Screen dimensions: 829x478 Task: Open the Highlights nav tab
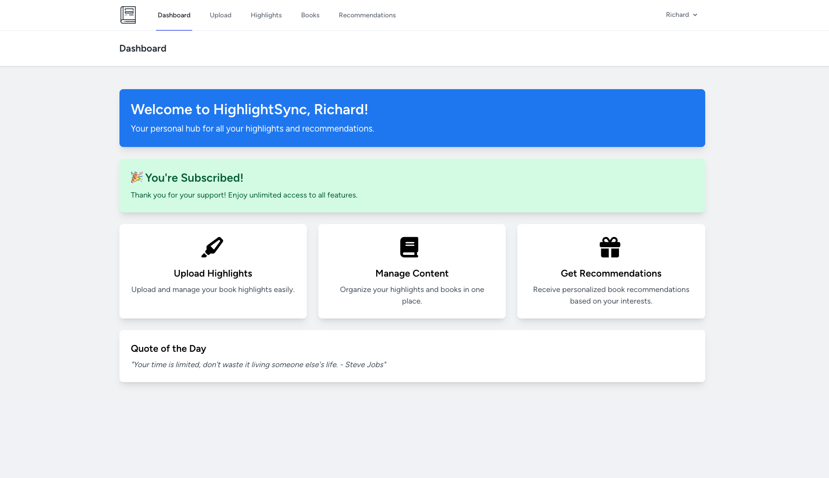tap(266, 15)
